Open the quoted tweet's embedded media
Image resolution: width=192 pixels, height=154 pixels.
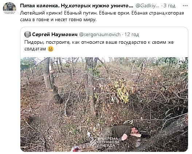pyautogui.click(x=104, y=104)
